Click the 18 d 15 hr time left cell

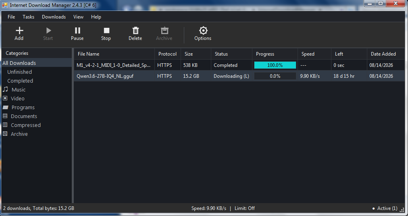pos(344,76)
